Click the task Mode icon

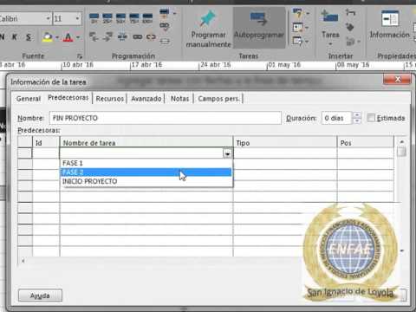pos(297,41)
